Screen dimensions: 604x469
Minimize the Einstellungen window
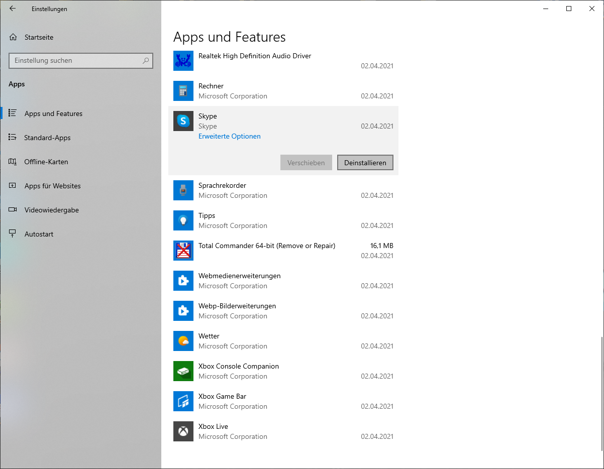pyautogui.click(x=546, y=9)
